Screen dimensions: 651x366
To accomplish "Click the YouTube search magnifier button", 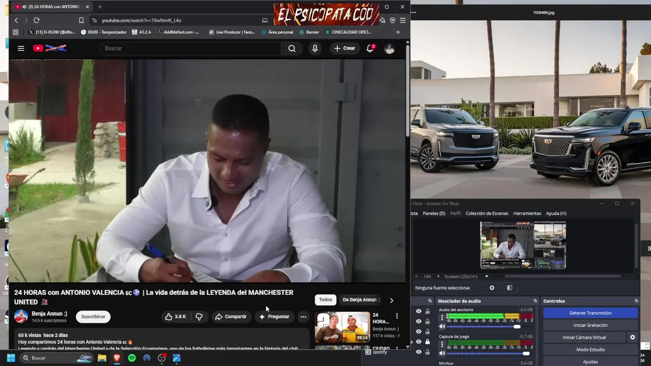I will [291, 48].
